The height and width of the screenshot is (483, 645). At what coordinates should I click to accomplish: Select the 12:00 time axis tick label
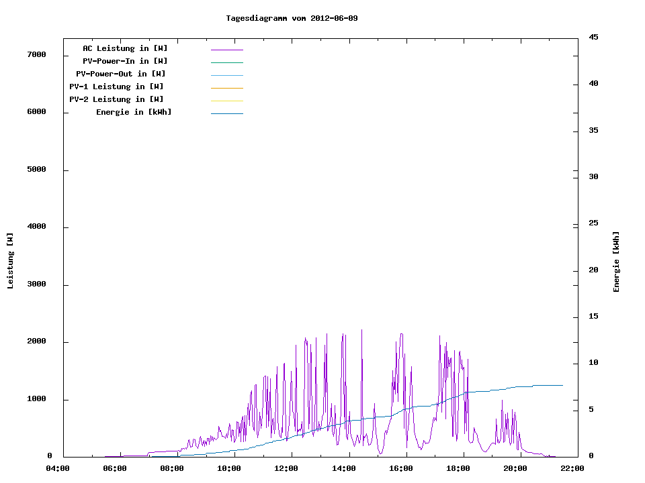tap(287, 468)
